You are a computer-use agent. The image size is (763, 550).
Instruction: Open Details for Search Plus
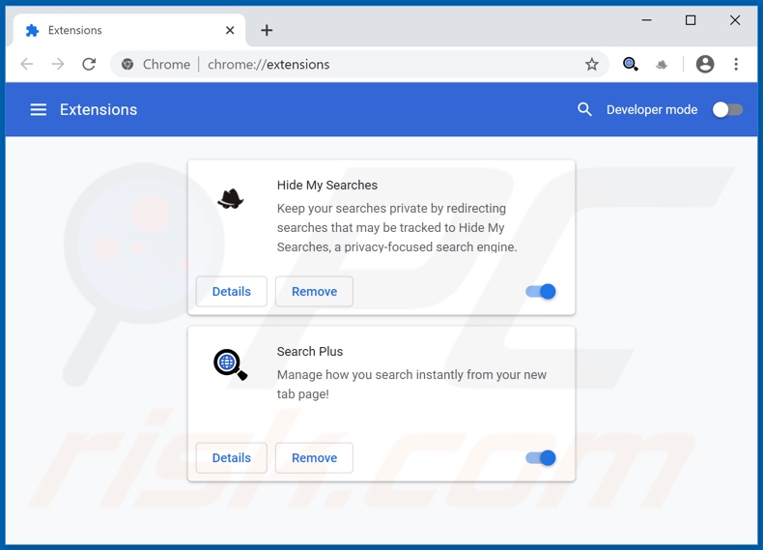(232, 458)
